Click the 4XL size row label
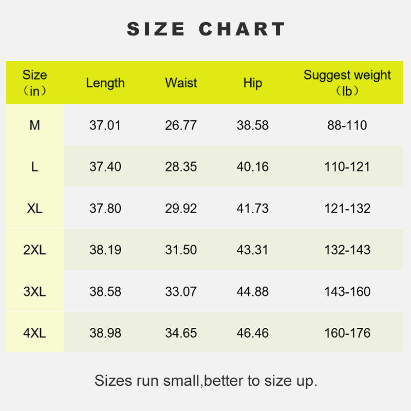The image size is (411, 411). (34, 333)
